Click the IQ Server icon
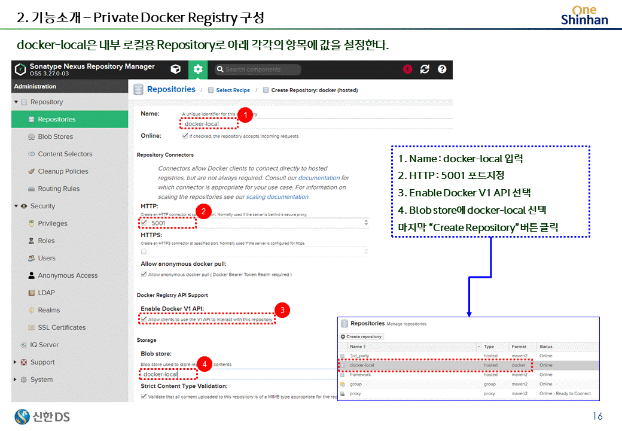The image size is (622, 431). 24,345
